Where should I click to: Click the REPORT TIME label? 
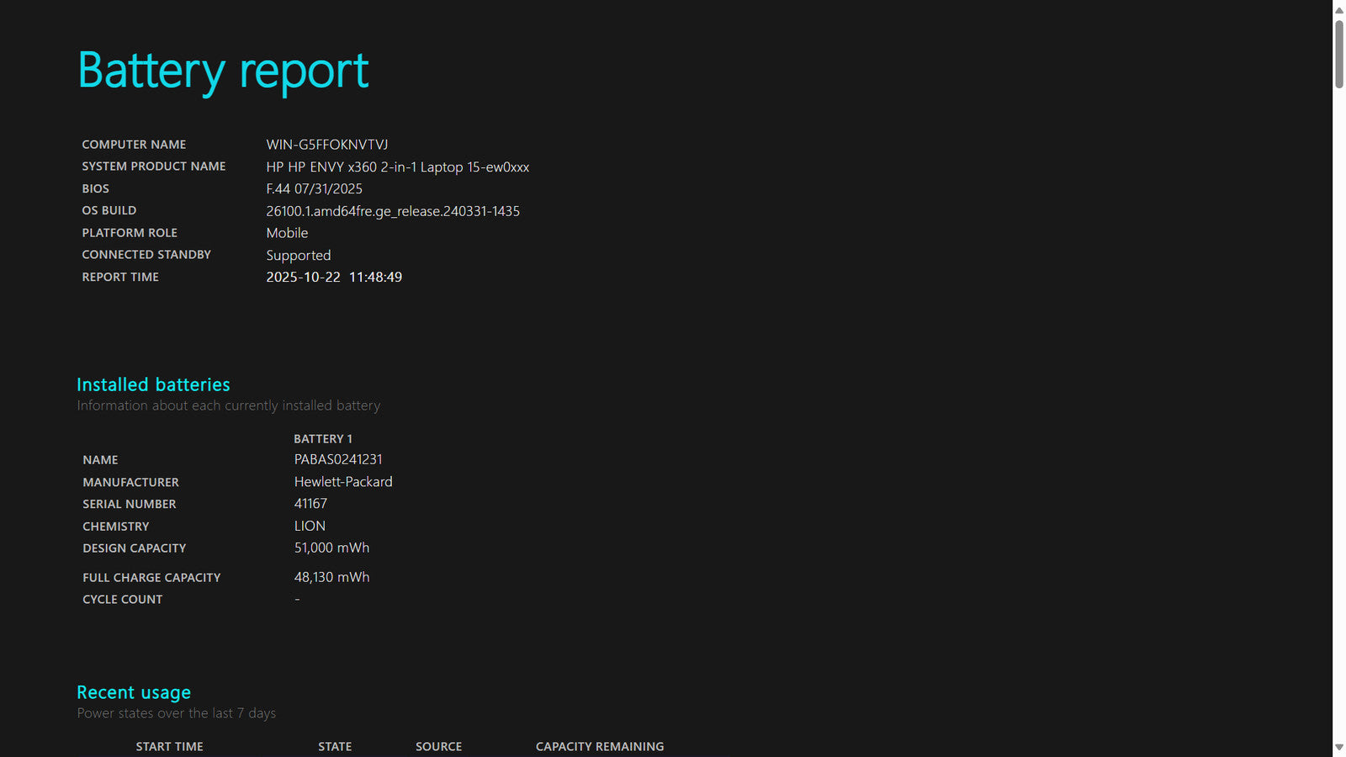[x=120, y=277]
